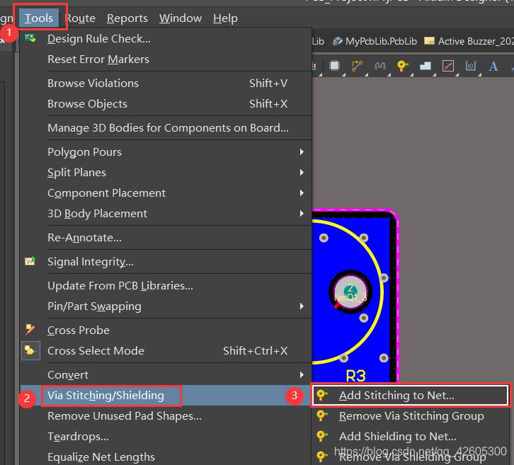Open Teardrops dialog
Viewport: 514px width, 465px height.
[x=165, y=437]
